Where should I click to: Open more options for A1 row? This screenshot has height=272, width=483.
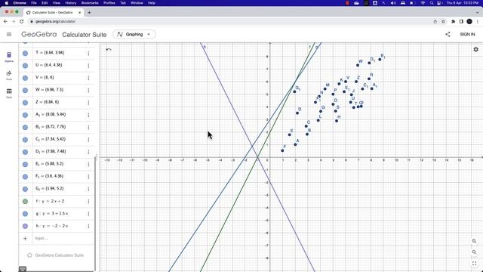88,115
